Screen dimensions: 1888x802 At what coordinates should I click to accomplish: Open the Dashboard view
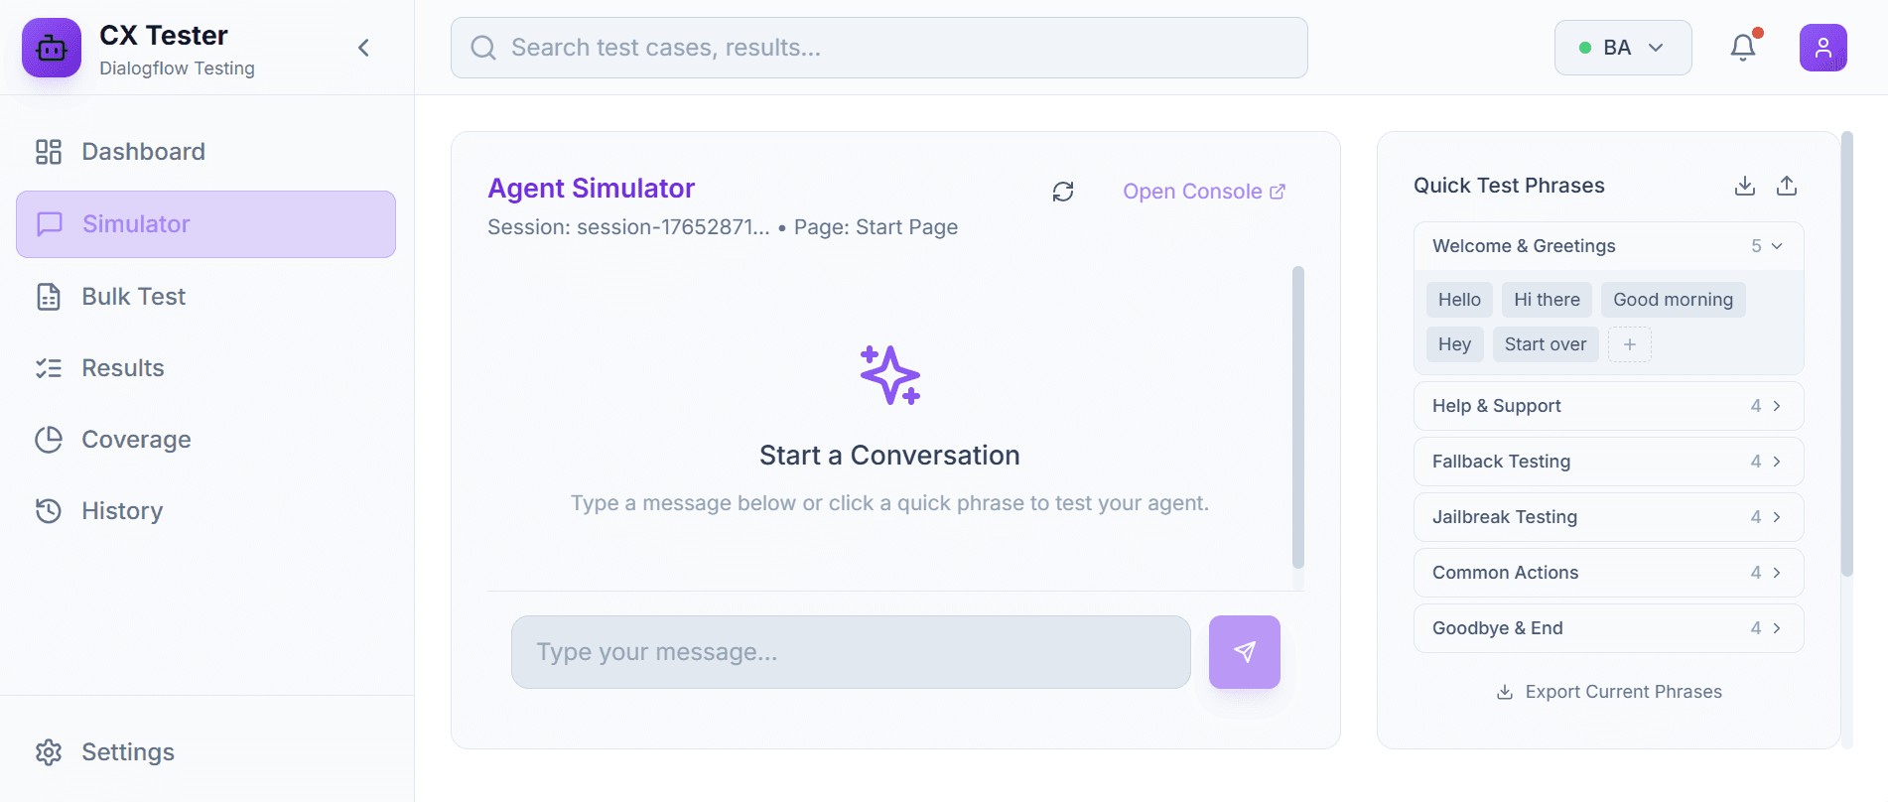143,151
